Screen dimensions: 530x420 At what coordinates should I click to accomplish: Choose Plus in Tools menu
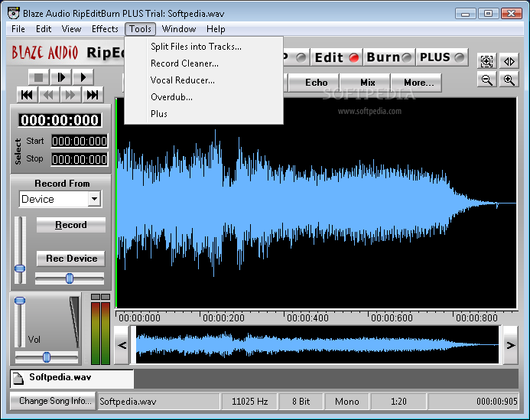[204, 114]
